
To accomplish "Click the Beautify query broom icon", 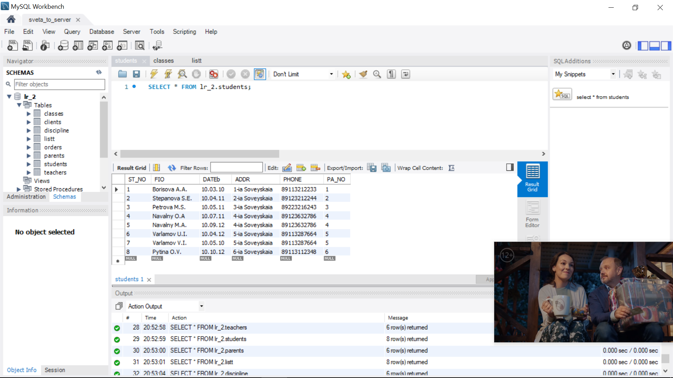I will [363, 74].
